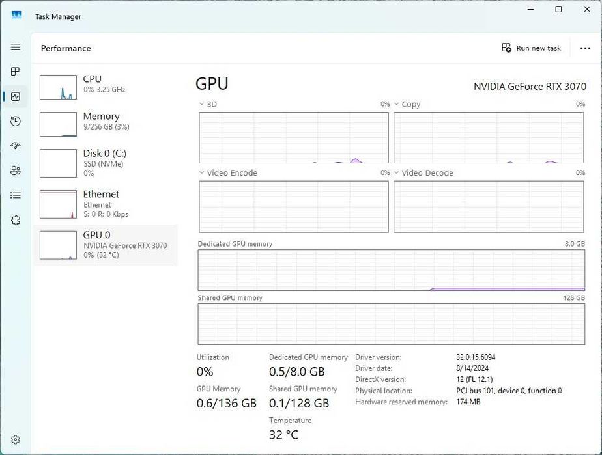Click the CPU mini graph thumbnail
Viewport: 602px width, 455px height.
coord(59,87)
